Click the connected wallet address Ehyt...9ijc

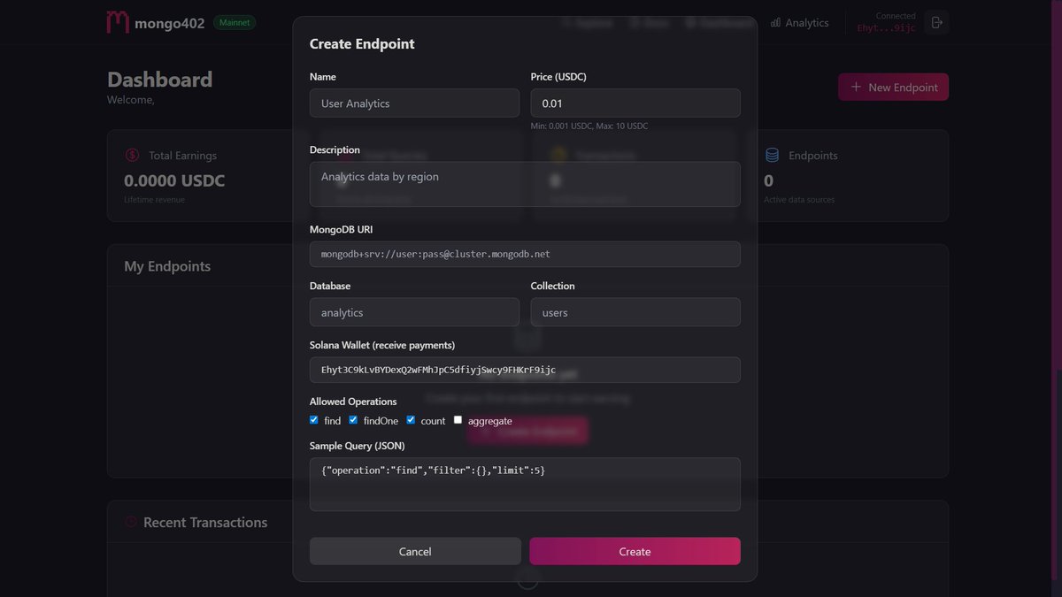click(887, 28)
